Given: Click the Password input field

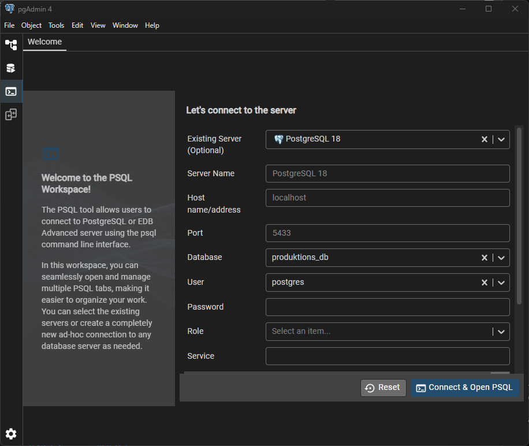Looking at the screenshot, I should (x=387, y=307).
